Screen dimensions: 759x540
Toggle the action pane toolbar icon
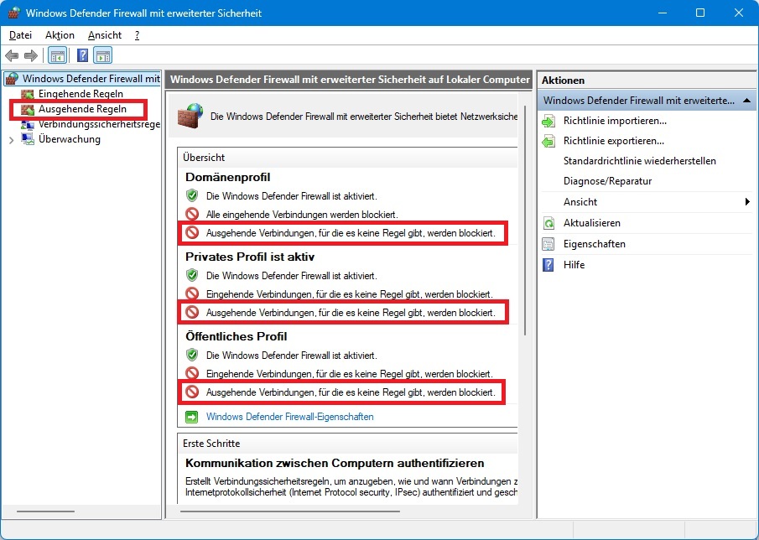pos(102,55)
